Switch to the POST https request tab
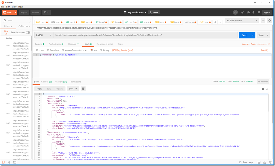This screenshot has width=275, height=166. 204,22
